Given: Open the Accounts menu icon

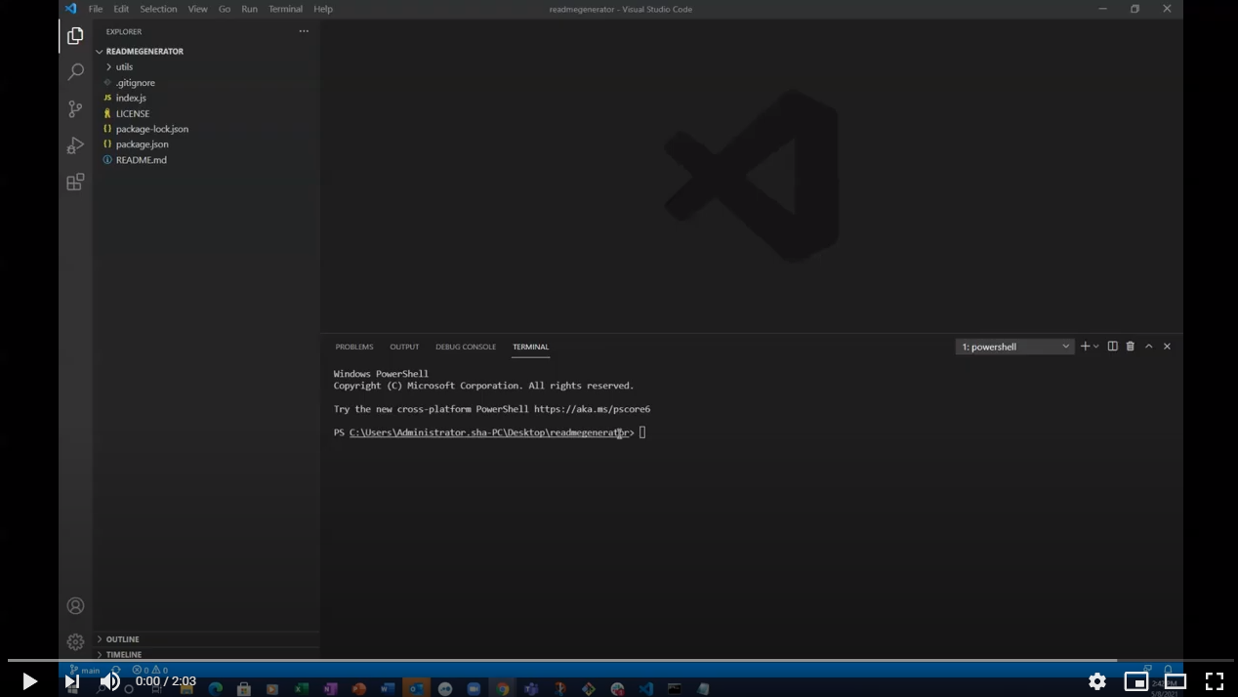Looking at the screenshot, I should click(x=75, y=605).
